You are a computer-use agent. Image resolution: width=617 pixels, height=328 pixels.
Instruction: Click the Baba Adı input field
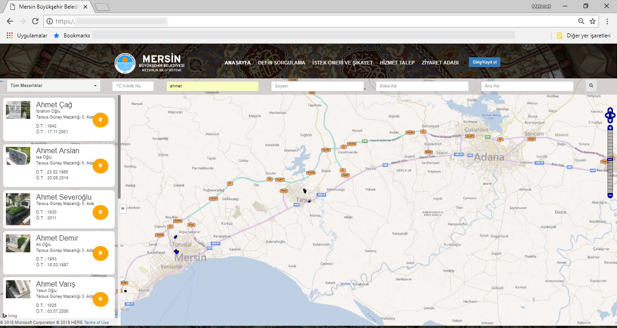pos(422,86)
